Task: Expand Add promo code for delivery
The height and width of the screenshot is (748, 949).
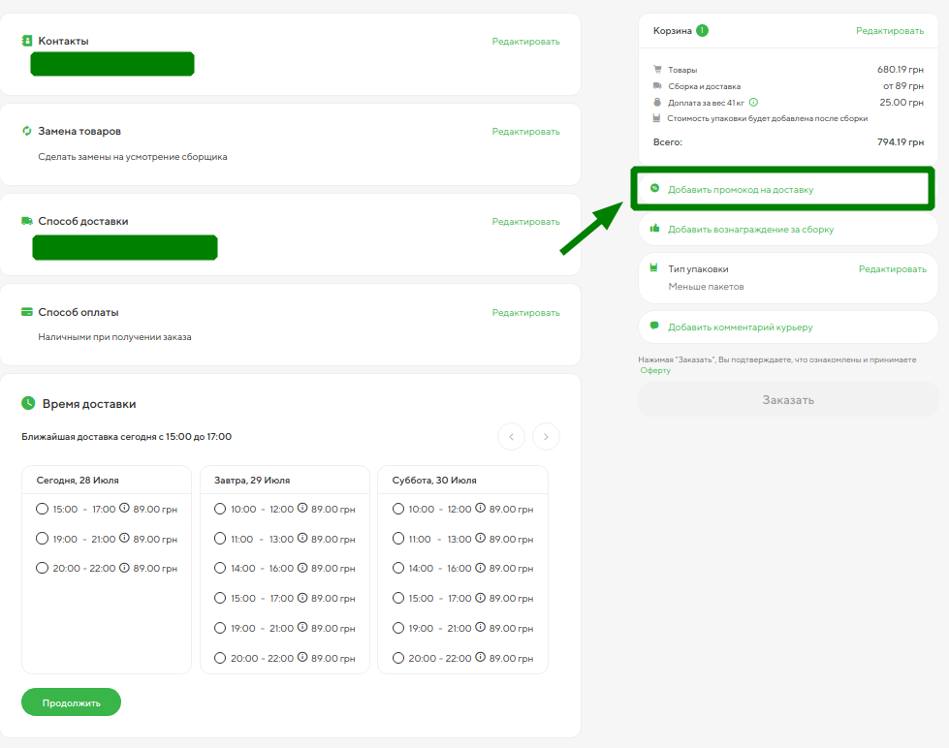Action: pyautogui.click(x=741, y=190)
